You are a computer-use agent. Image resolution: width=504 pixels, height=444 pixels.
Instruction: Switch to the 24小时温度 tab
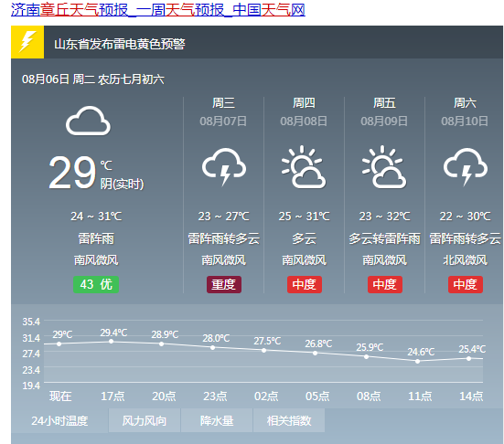(x=59, y=420)
